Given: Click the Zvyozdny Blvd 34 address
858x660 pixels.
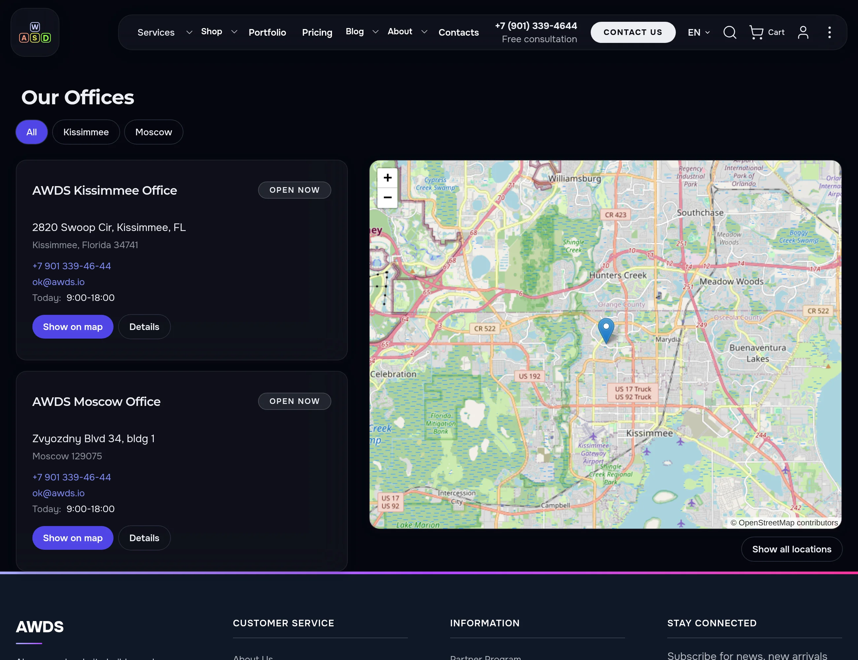Looking at the screenshot, I should tap(93, 439).
